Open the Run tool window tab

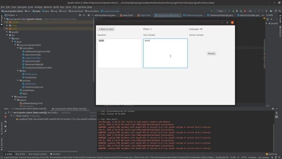(x=9, y=154)
